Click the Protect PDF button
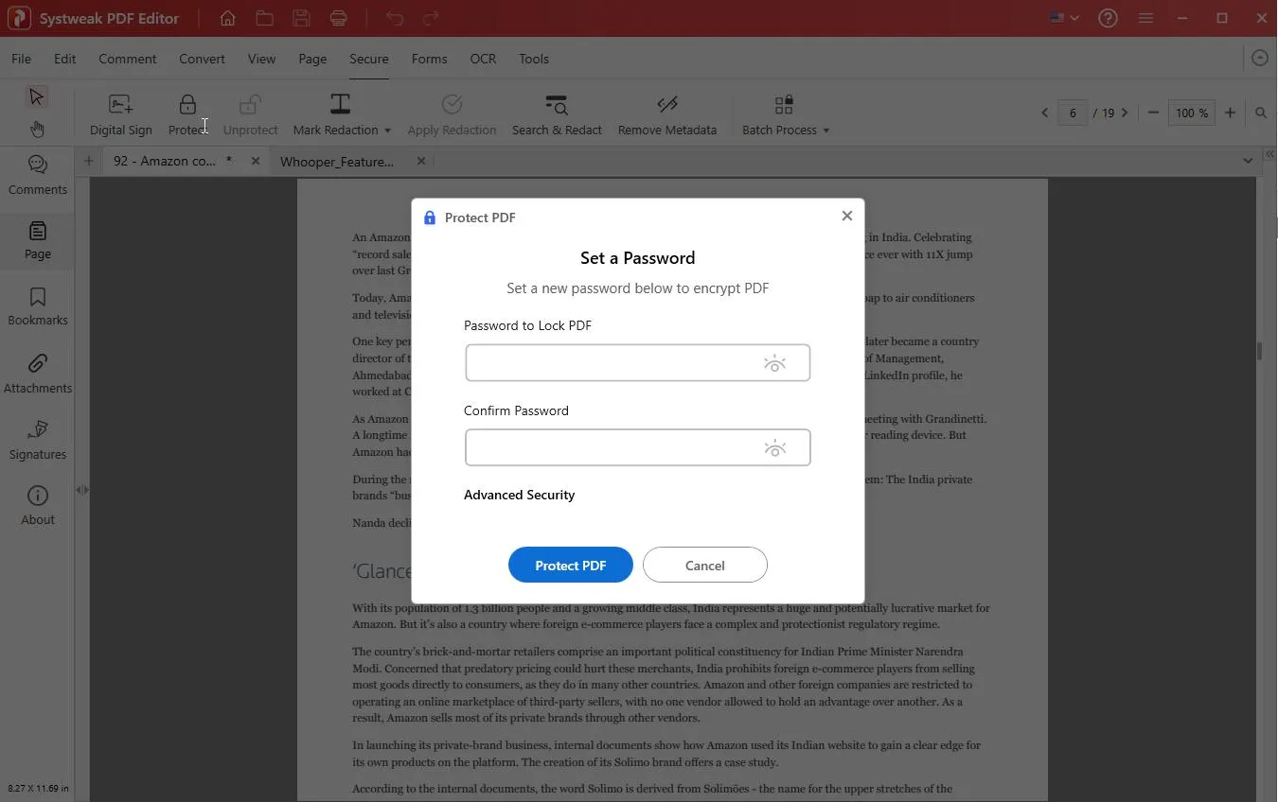Screen dimensions: 1278x802 570,565
